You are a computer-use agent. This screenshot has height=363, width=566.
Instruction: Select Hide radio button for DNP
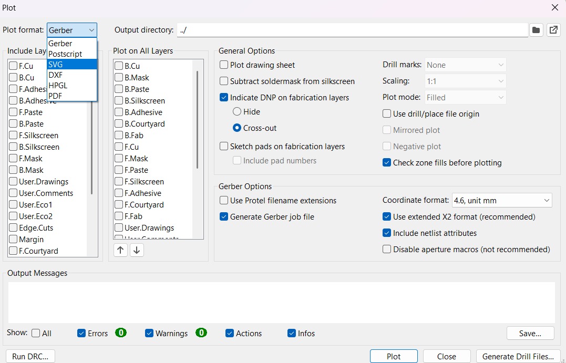237,111
